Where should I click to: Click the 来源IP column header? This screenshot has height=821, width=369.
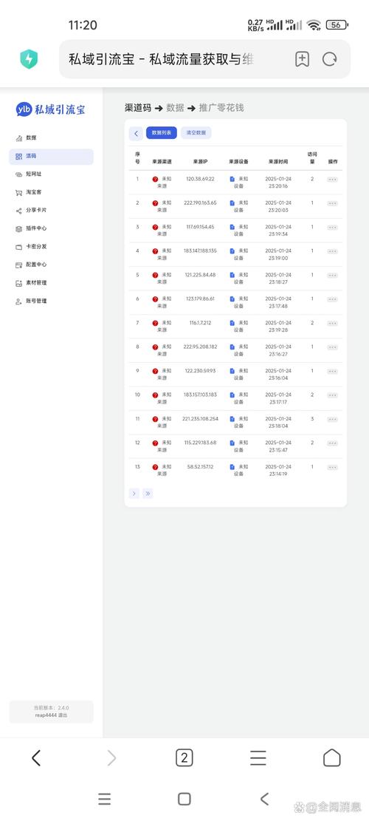pyautogui.click(x=200, y=162)
